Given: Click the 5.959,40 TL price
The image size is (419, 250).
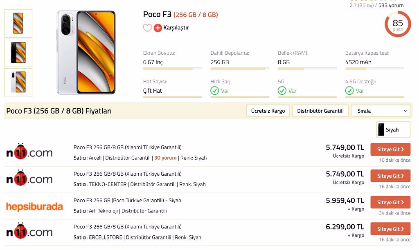Looking at the screenshot, I should coord(345,201).
